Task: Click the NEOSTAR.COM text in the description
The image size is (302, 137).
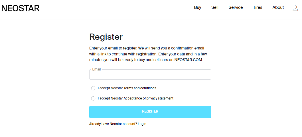Action: coord(188,60)
